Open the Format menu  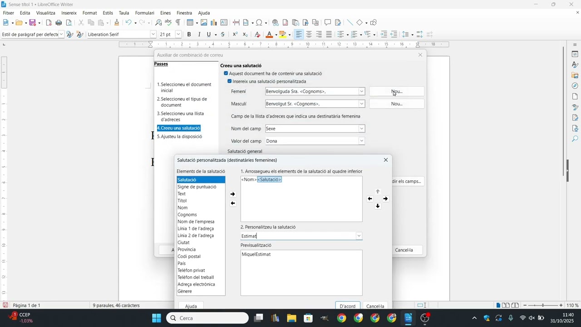coord(89,13)
